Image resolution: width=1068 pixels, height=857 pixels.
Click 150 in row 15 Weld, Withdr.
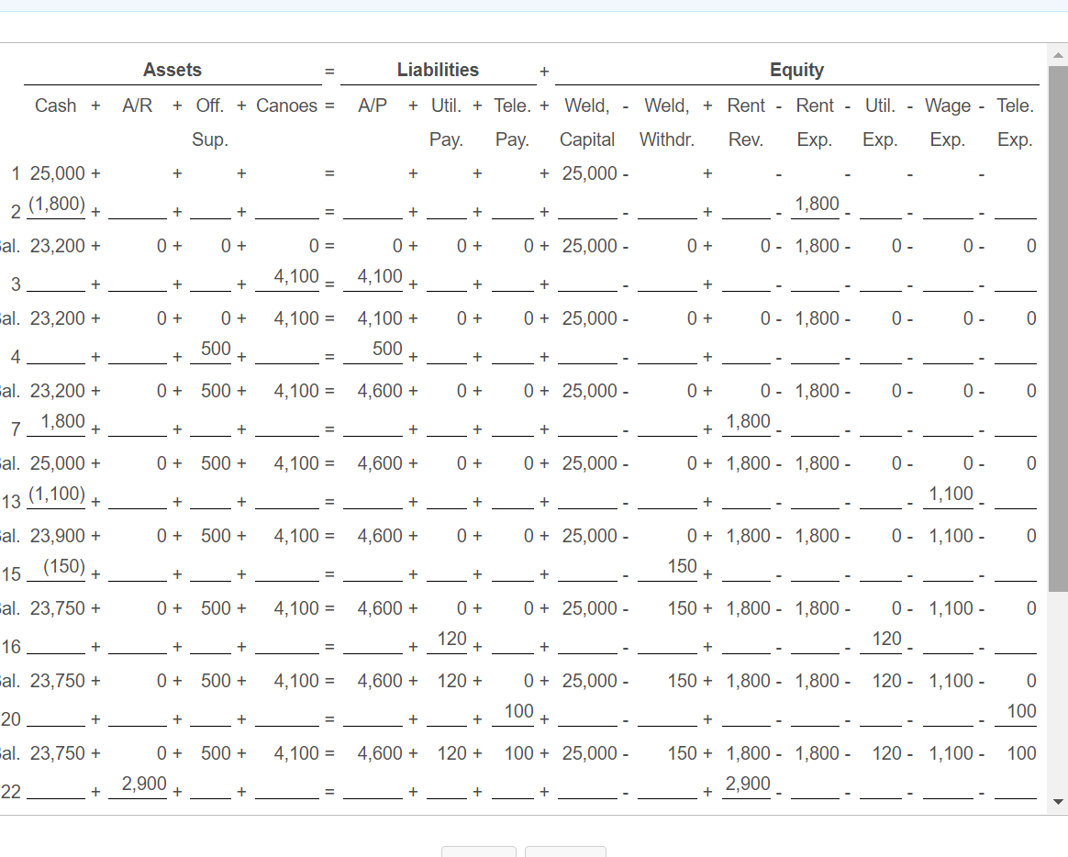pyautogui.click(x=682, y=566)
